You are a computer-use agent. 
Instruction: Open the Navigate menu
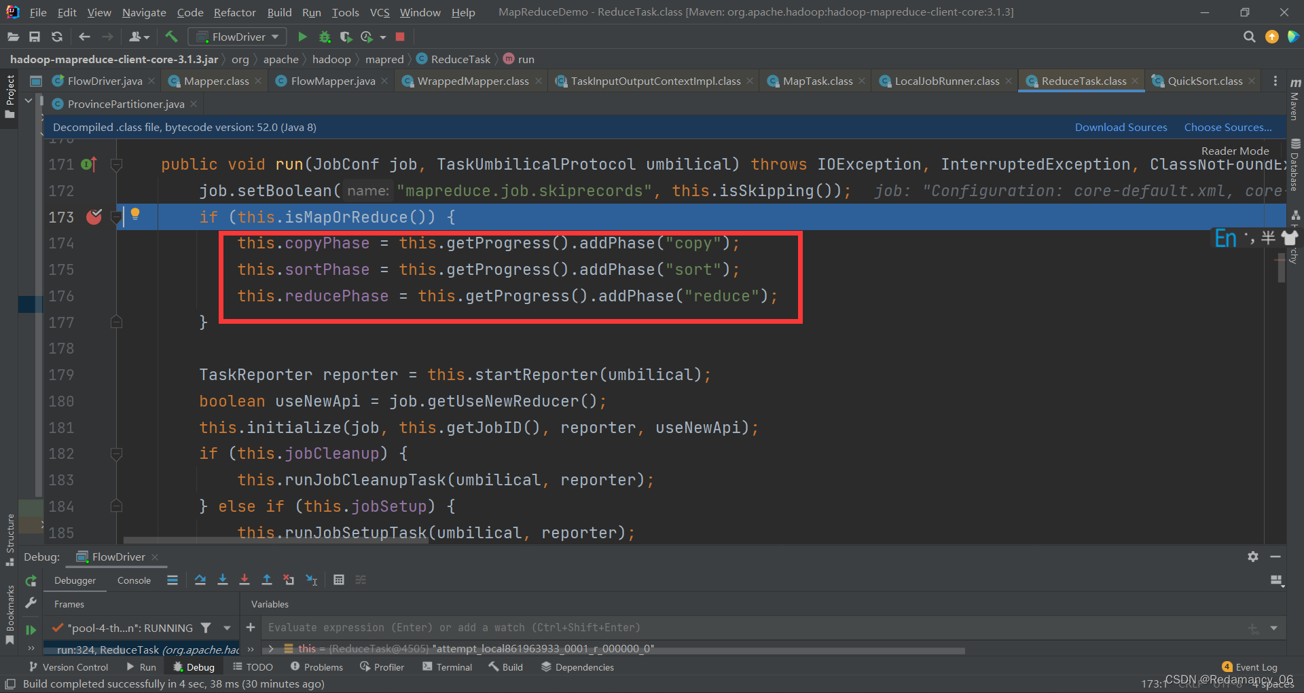click(144, 12)
